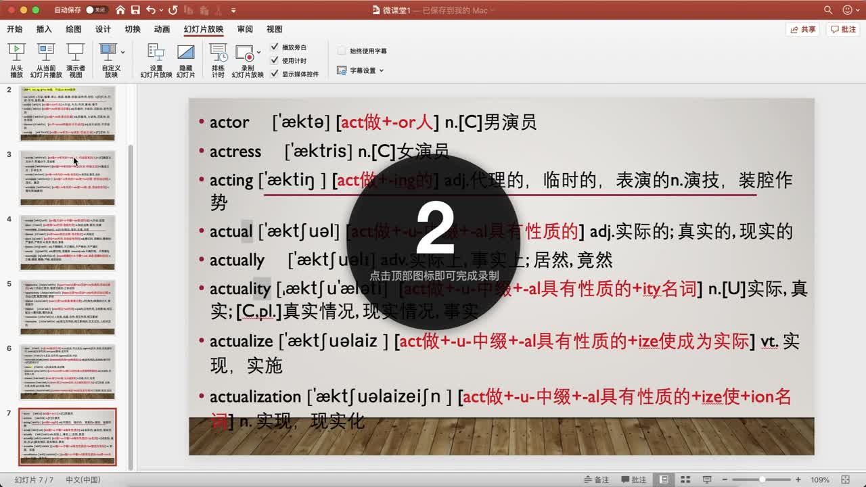The image size is (866, 487).
Task: Play from current slide (从当前幻灯片播放)
Action: [46, 60]
